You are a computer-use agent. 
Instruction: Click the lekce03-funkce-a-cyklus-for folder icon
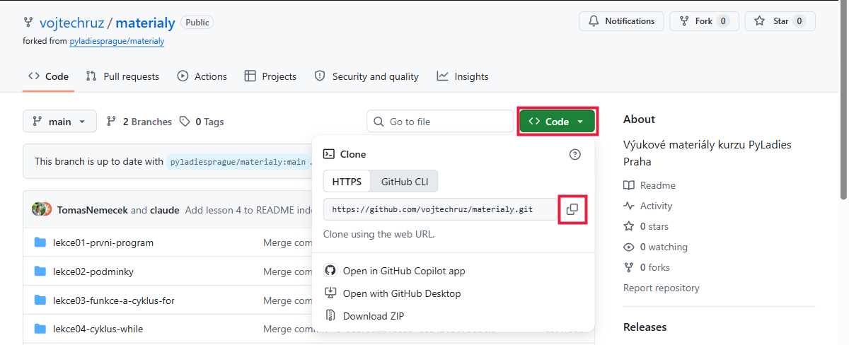[x=40, y=300]
